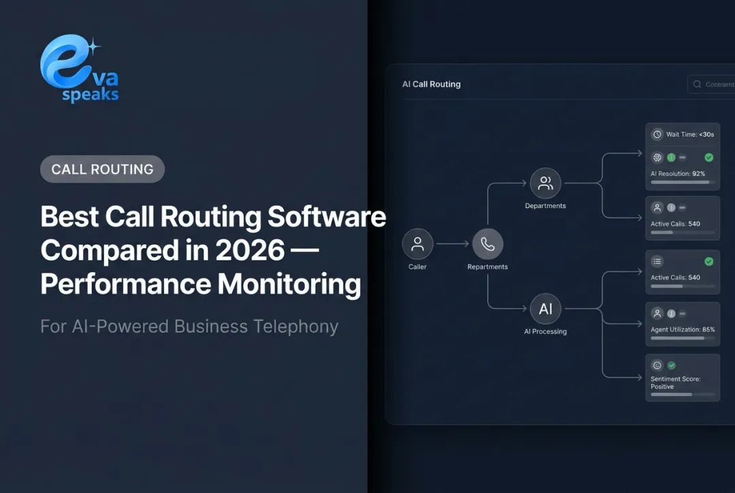735x493 pixels.
Task: Click the clock icon beside Wait Time
Action: point(657,135)
